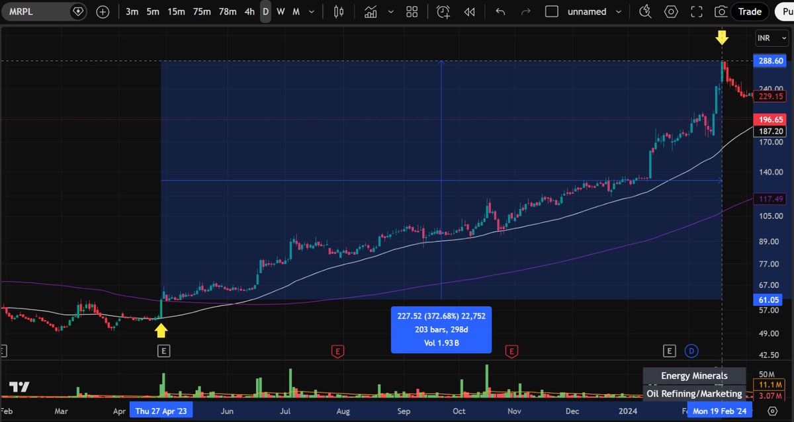Click the blue dividend D marker

[691, 350]
